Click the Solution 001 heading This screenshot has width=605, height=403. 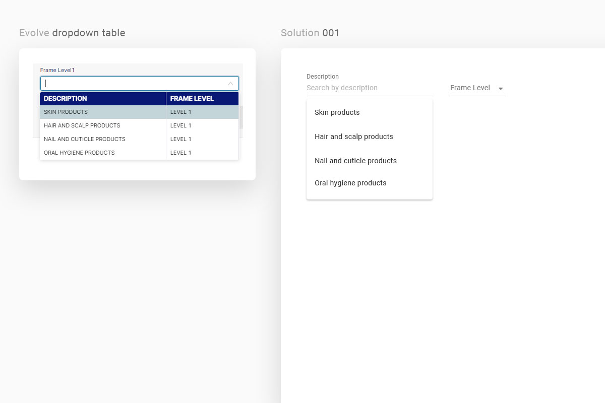point(310,33)
